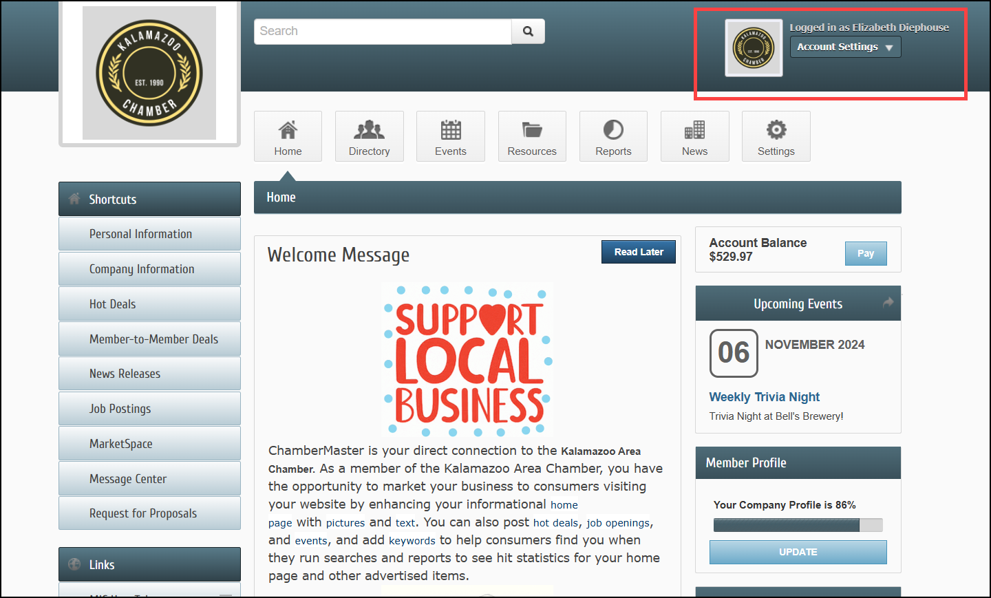The image size is (991, 598).
Task: Open Personal Information shortcut
Action: pos(149,234)
